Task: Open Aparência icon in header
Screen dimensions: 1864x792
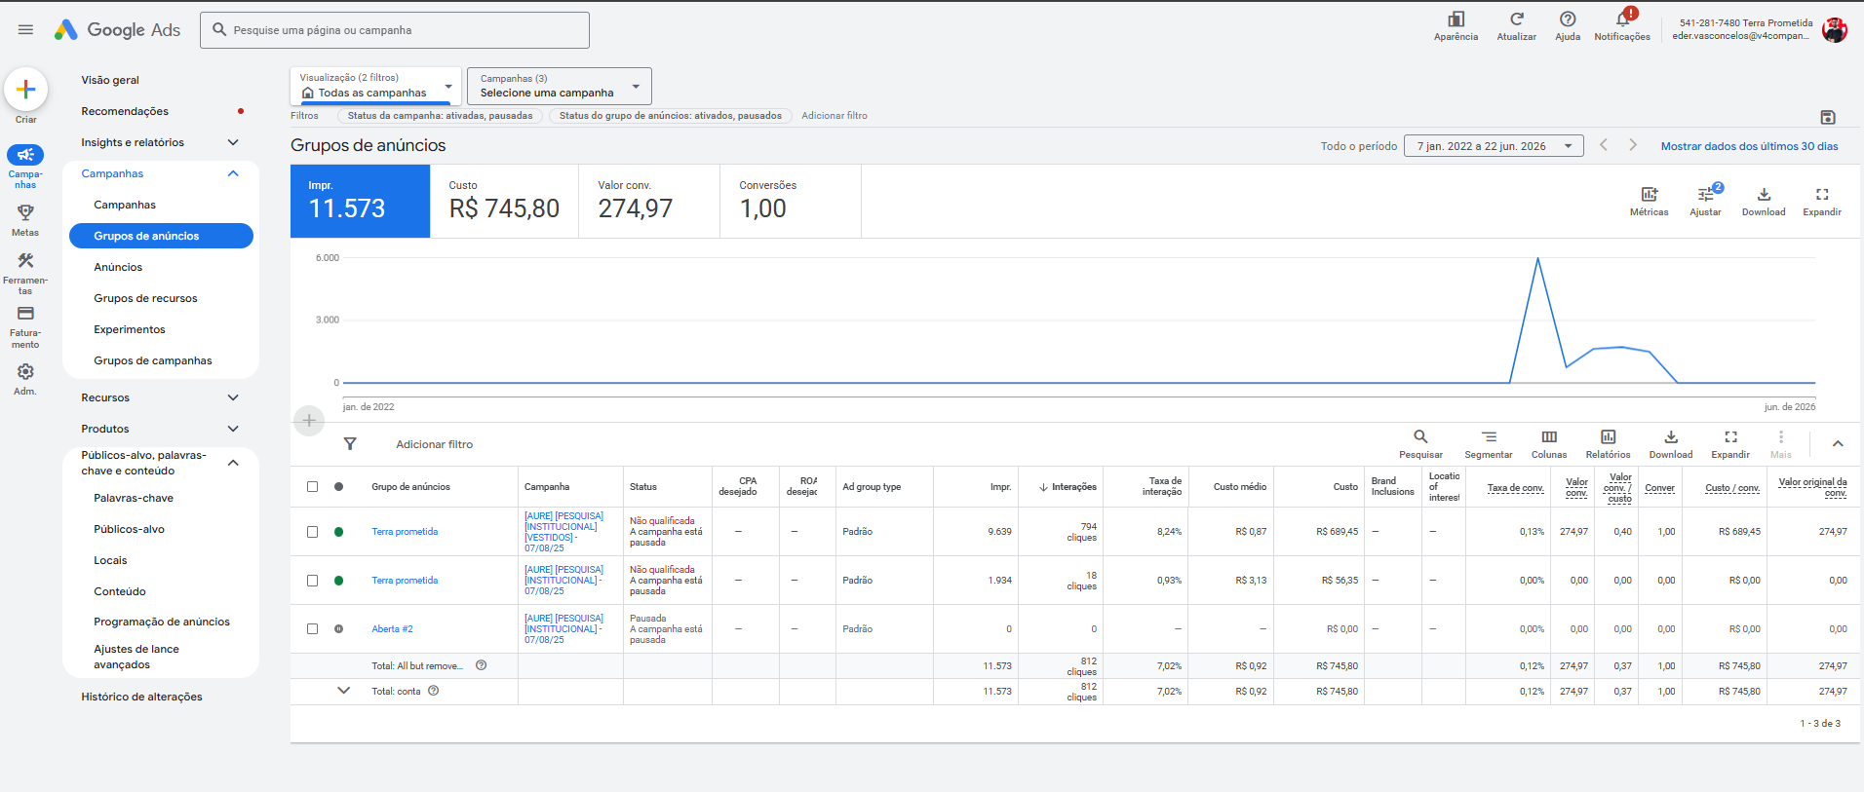Action: [x=1456, y=19]
